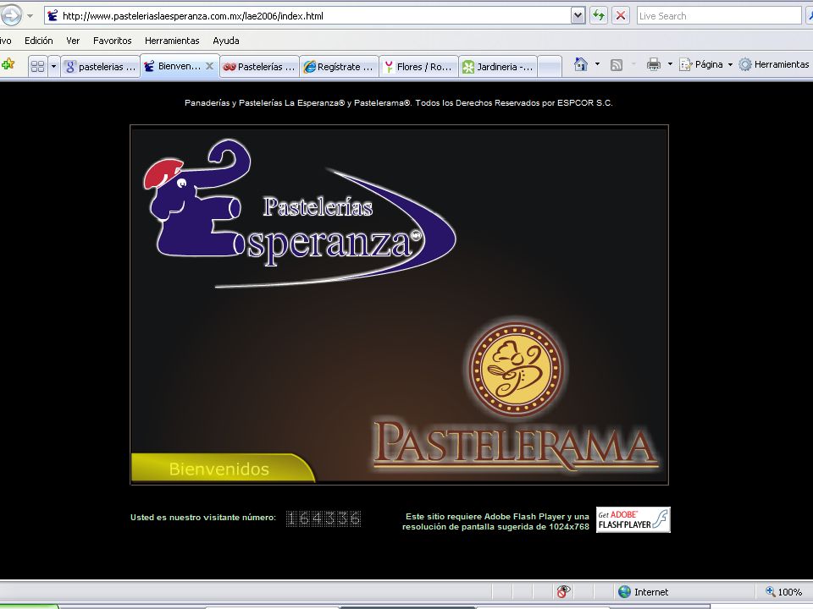This screenshot has height=609, width=813.
Task: Click the yellow Bienvenidos banner
Action: tap(223, 468)
